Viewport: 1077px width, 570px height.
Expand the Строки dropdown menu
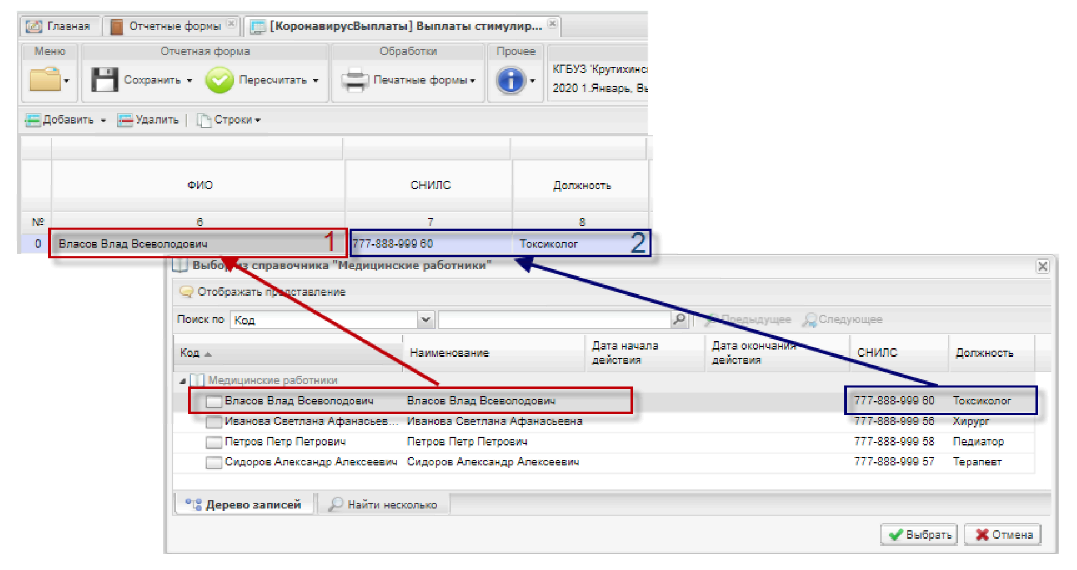pos(233,120)
